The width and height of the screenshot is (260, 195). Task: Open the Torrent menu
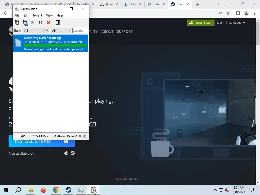coord(37,15)
